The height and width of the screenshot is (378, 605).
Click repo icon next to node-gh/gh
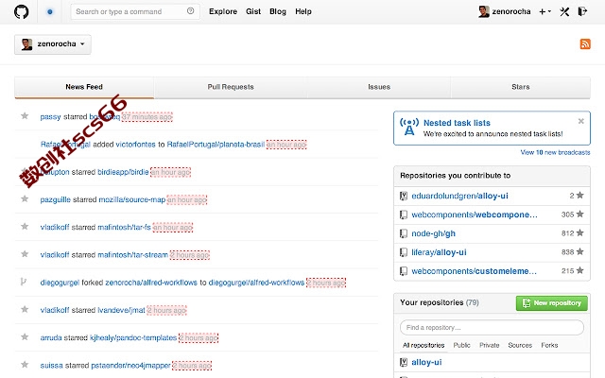pyautogui.click(x=404, y=233)
